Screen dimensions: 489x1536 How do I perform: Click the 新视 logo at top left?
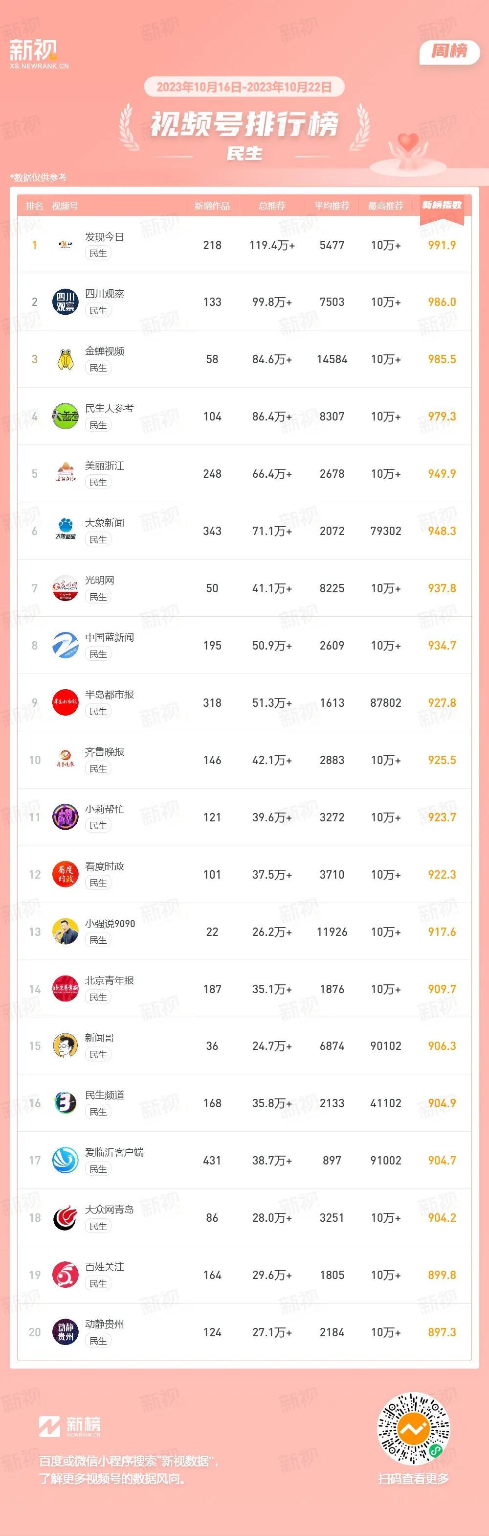(x=39, y=54)
